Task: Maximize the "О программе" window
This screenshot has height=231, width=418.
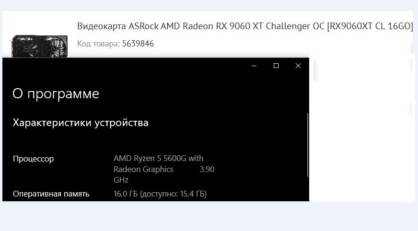Action: (276, 66)
